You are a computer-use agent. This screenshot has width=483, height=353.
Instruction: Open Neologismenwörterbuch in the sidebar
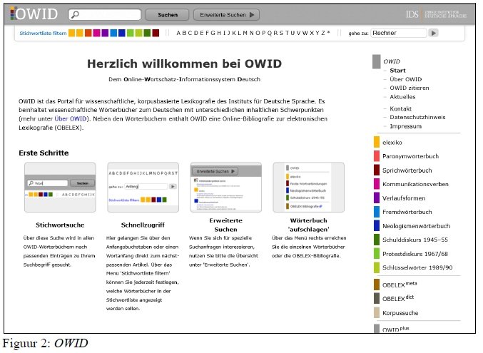coord(416,225)
